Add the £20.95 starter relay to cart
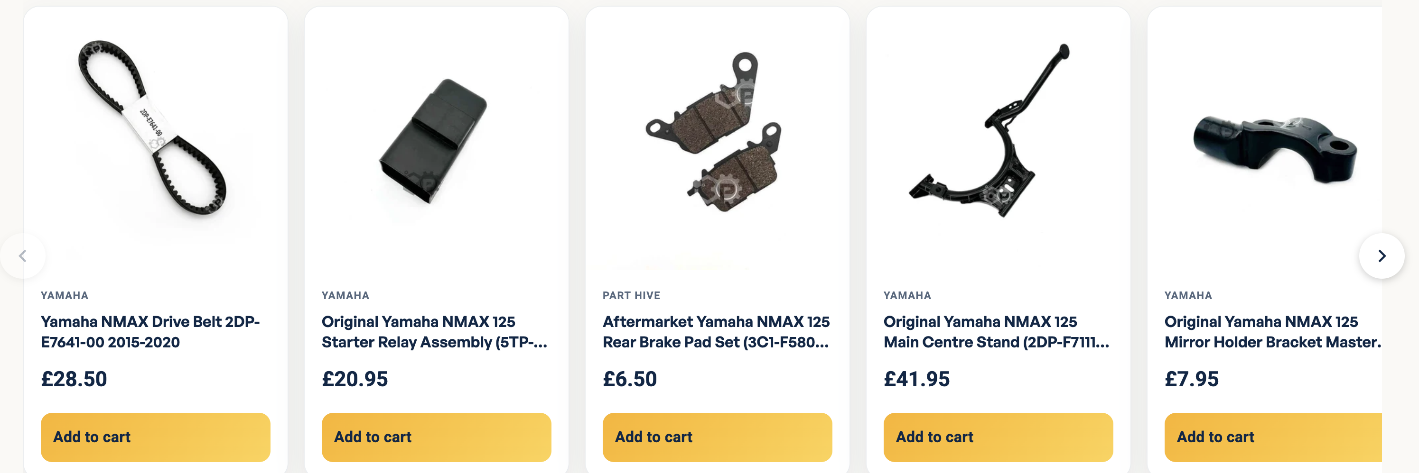Screen dimensions: 1419x473 [436, 437]
